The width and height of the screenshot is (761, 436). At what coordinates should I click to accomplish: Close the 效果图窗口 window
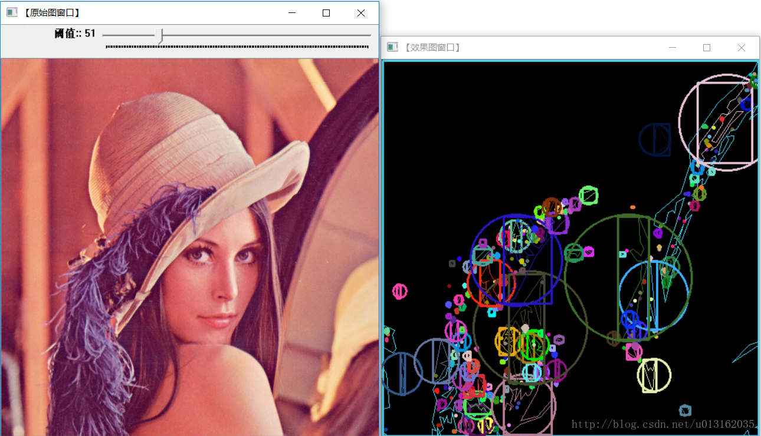(x=742, y=48)
